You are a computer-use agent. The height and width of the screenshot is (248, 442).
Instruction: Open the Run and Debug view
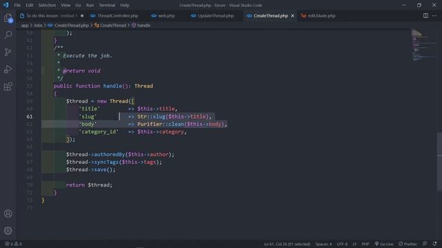pos(8,69)
